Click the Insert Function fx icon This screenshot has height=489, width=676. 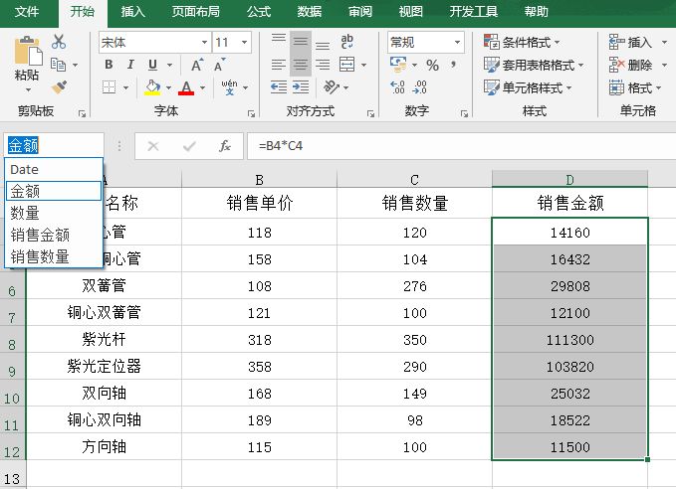pos(225,146)
